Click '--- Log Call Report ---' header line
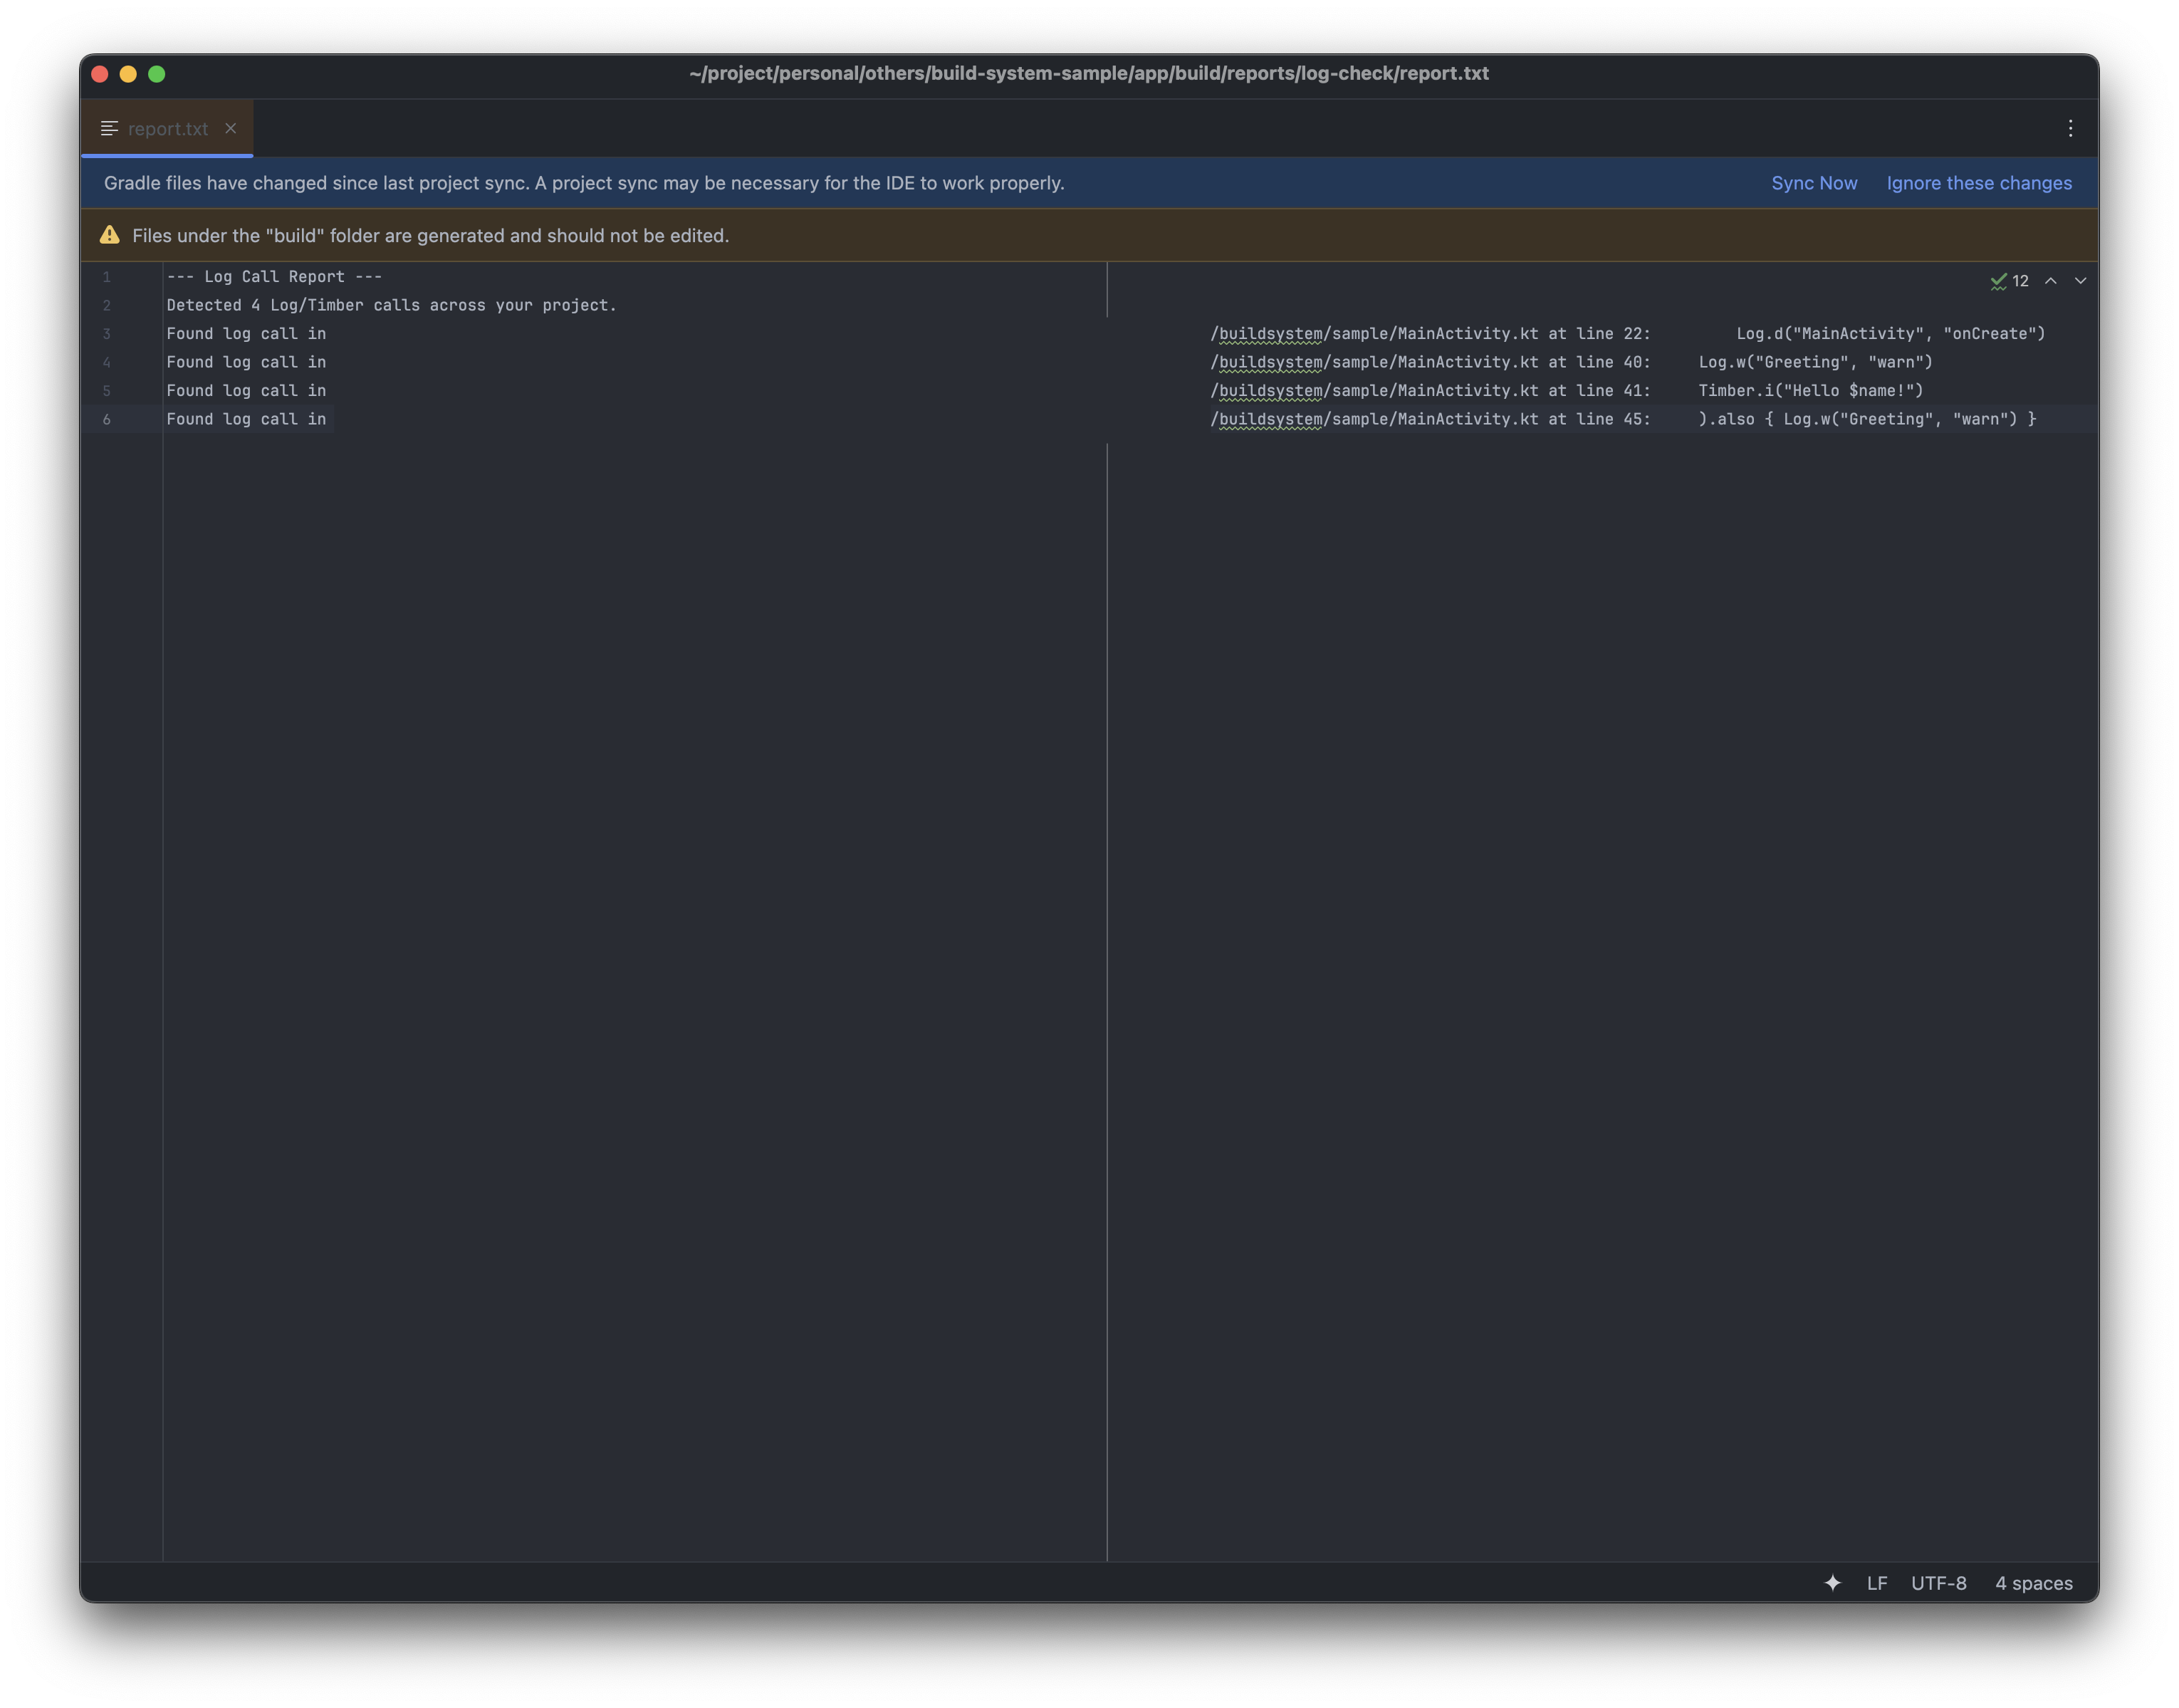Viewport: 2179px width, 1708px height. (x=275, y=277)
